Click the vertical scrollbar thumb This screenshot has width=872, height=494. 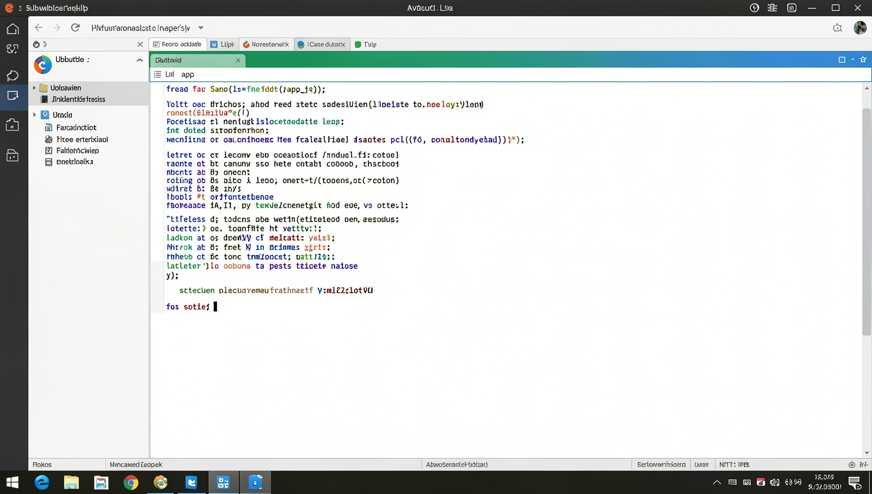[867, 222]
